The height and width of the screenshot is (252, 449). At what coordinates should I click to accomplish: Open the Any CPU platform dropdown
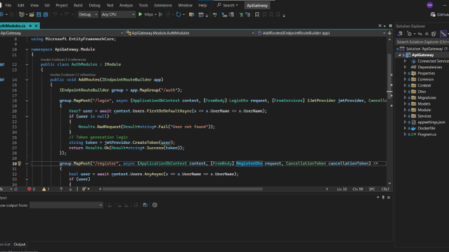point(117,14)
